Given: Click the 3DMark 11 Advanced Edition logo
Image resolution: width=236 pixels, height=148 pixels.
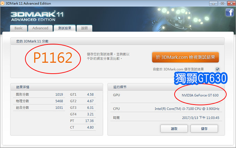Looking at the screenshot, I should [x=37, y=16].
